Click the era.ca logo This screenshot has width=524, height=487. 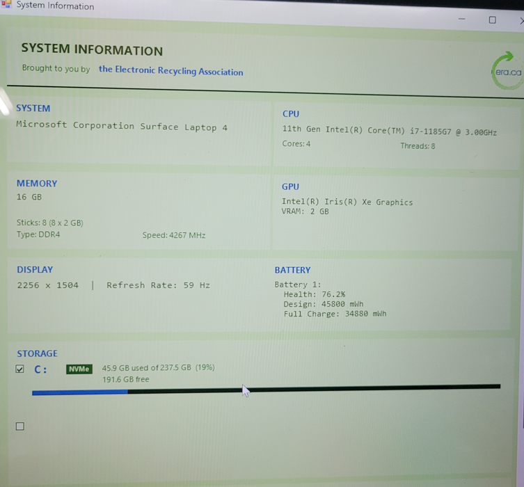point(507,70)
